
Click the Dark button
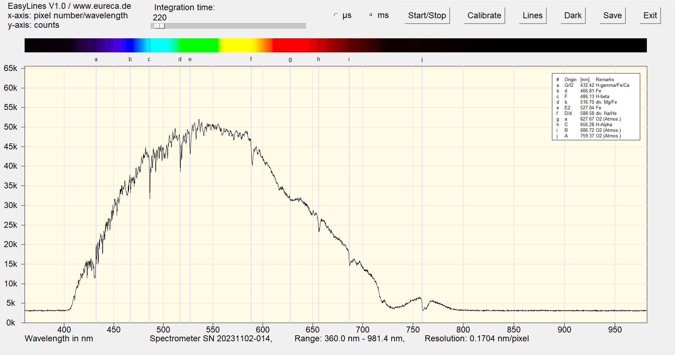pyautogui.click(x=573, y=15)
